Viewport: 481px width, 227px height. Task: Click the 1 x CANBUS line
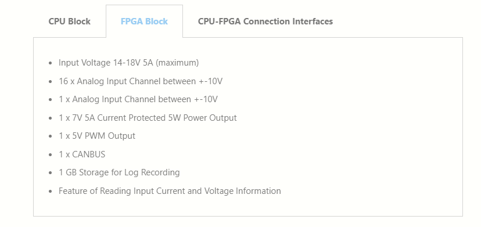click(82, 154)
